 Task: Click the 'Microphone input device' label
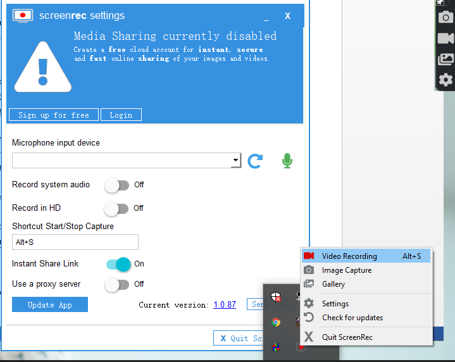point(56,143)
